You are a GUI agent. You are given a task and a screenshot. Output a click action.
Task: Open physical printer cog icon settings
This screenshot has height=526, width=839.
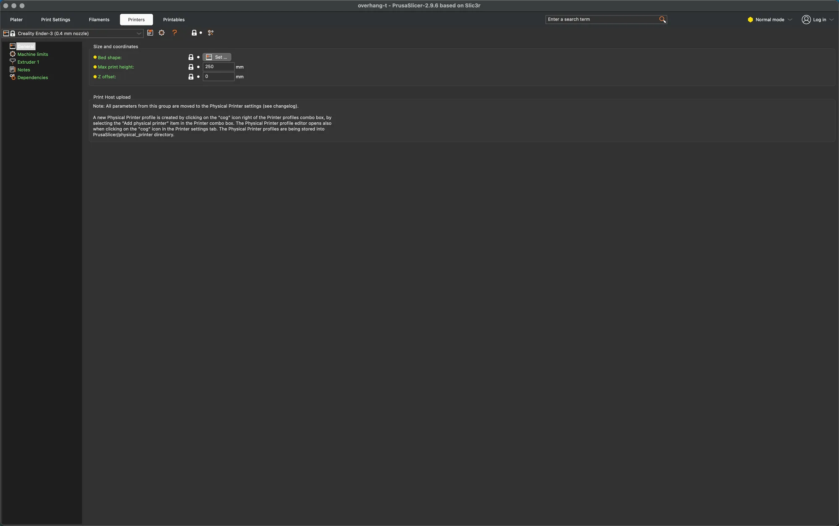(x=162, y=33)
